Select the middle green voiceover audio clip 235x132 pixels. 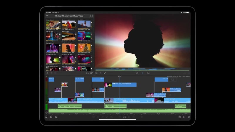point(115,106)
